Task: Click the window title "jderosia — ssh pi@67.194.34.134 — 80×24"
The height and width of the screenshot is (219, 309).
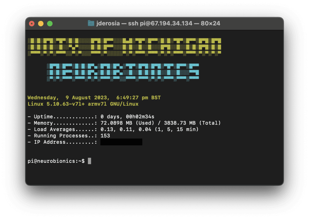Action: click(158, 24)
